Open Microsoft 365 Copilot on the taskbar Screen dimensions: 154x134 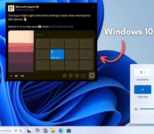(45, 131)
